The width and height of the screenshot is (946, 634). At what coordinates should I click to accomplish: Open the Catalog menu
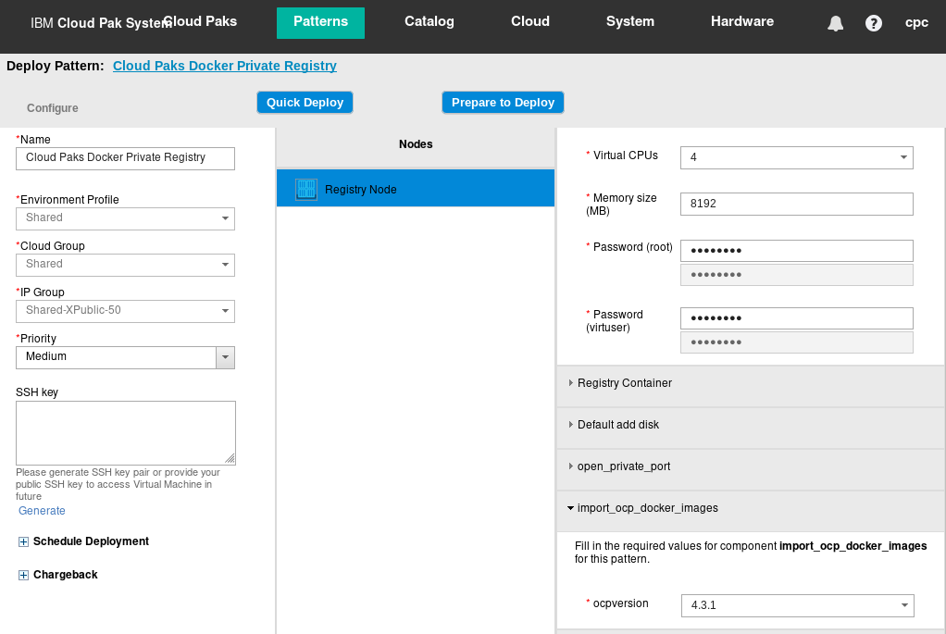coord(429,21)
